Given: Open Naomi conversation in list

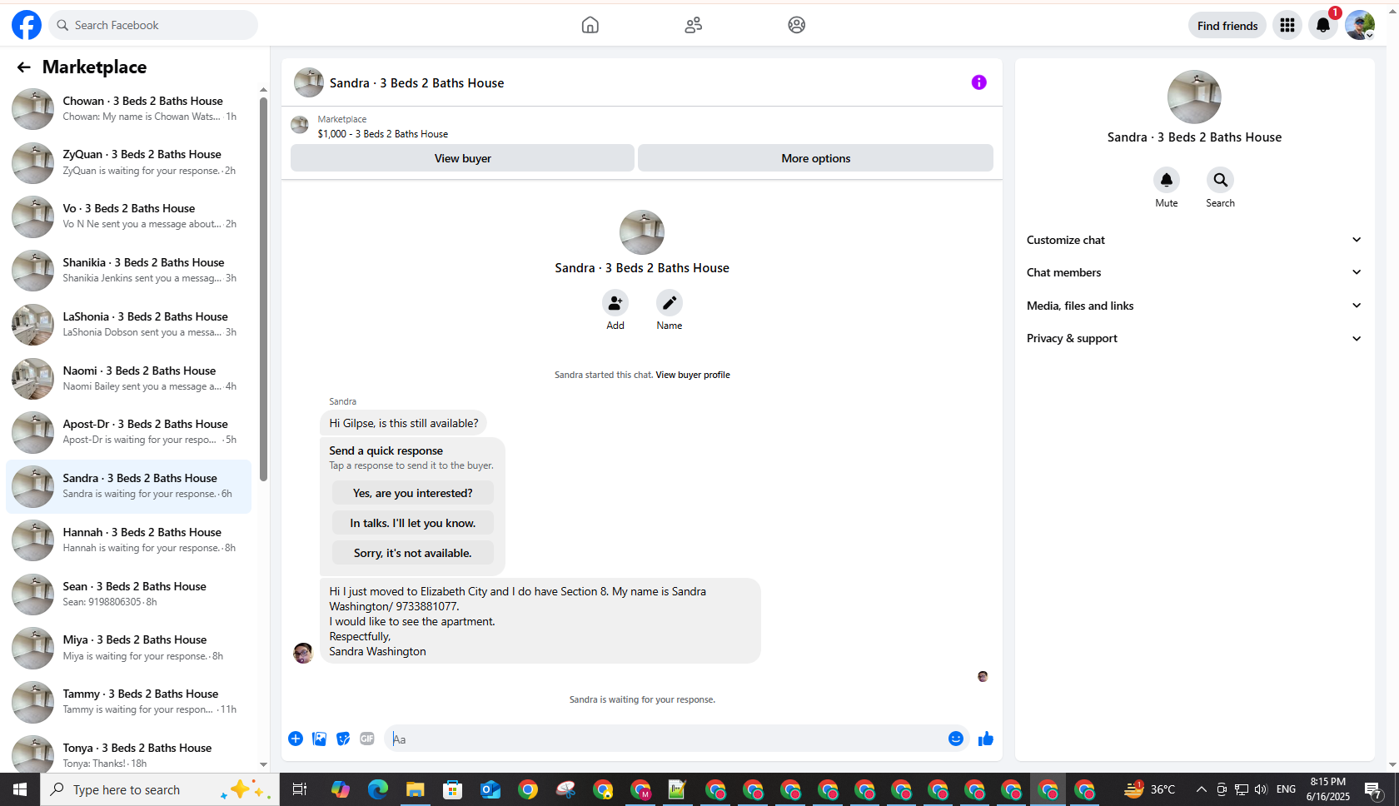Looking at the screenshot, I should (x=128, y=379).
